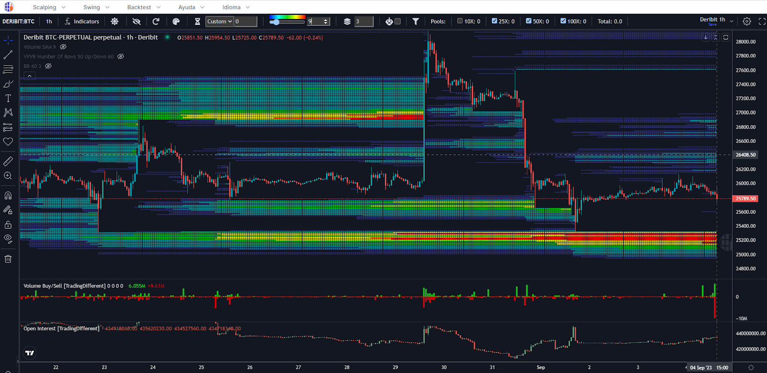Select the ruler measure tool
The width and height of the screenshot is (767, 373).
(8, 161)
